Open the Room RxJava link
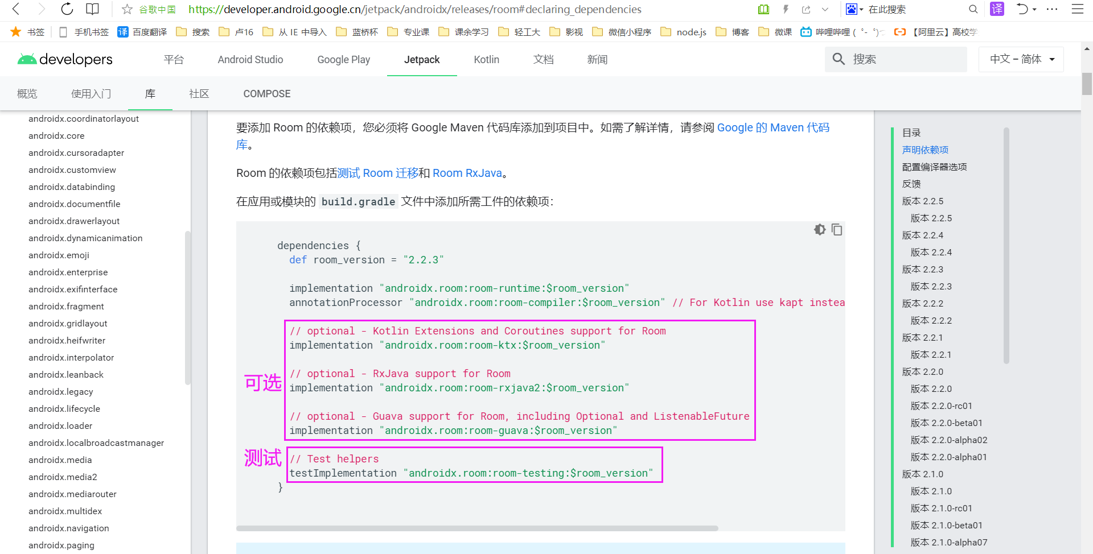Screen dimensions: 1093x554 [467, 173]
